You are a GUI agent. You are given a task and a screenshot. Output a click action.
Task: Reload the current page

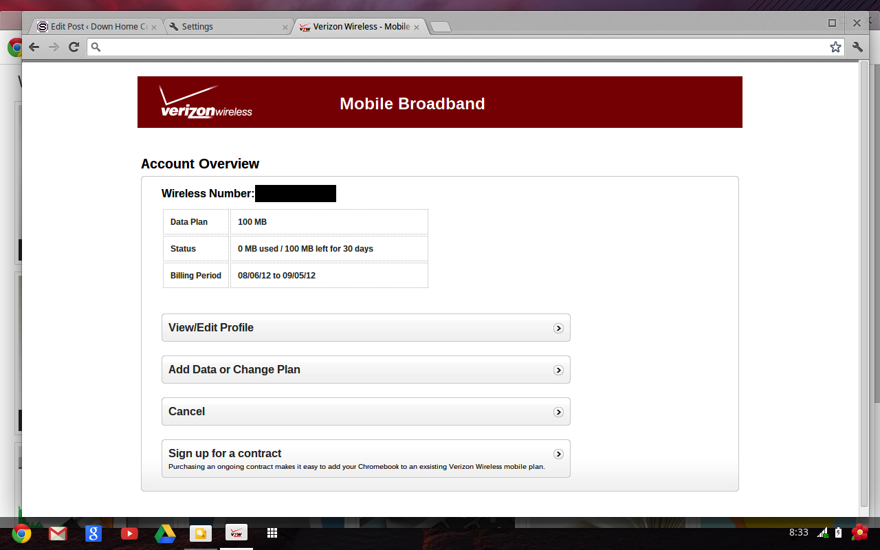(74, 47)
